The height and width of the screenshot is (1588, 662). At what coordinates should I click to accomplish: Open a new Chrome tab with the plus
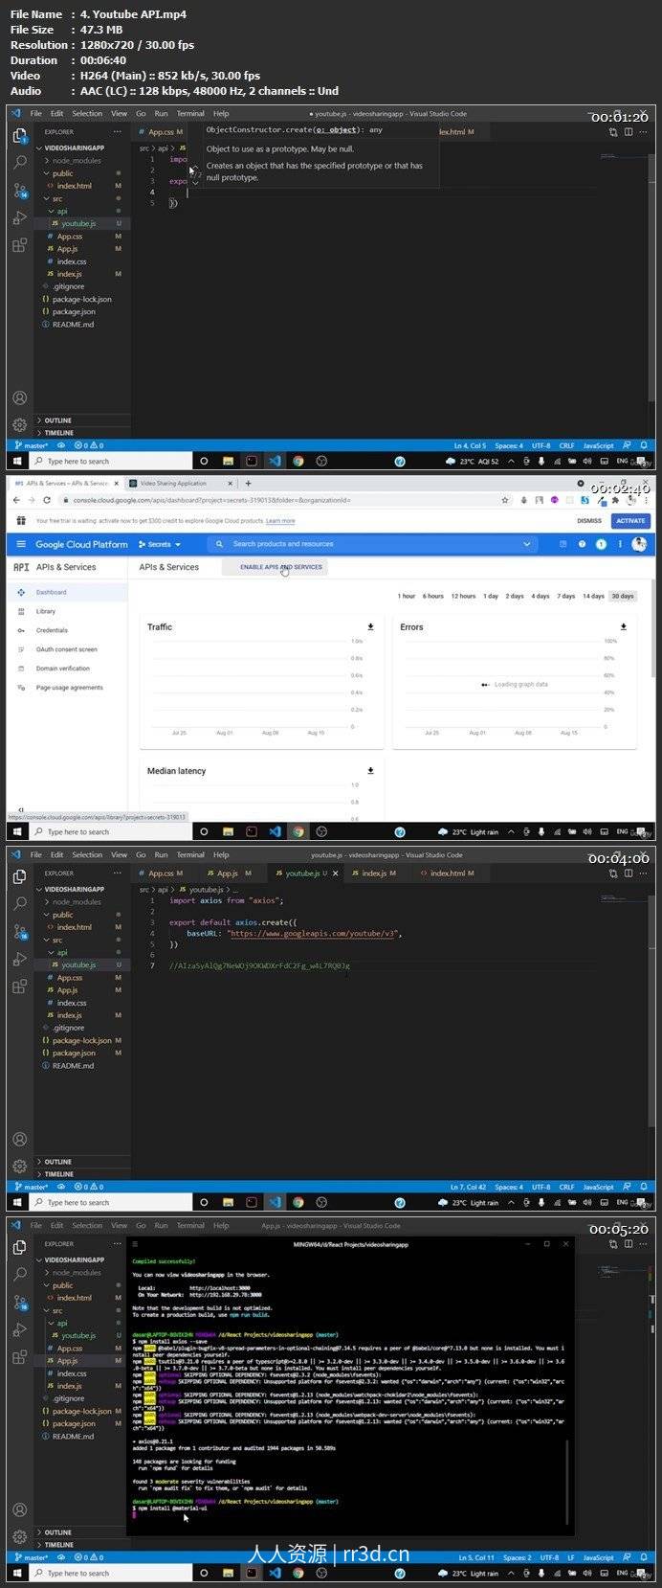point(248,484)
